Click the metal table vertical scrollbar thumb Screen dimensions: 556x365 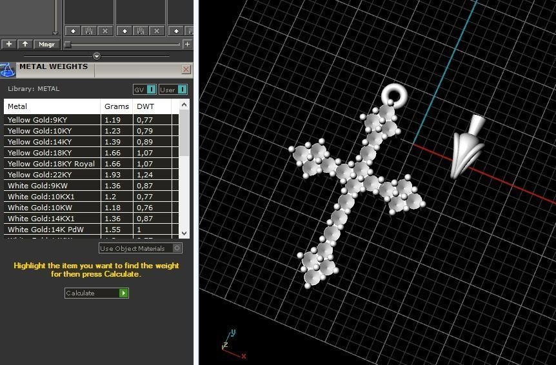point(184,133)
